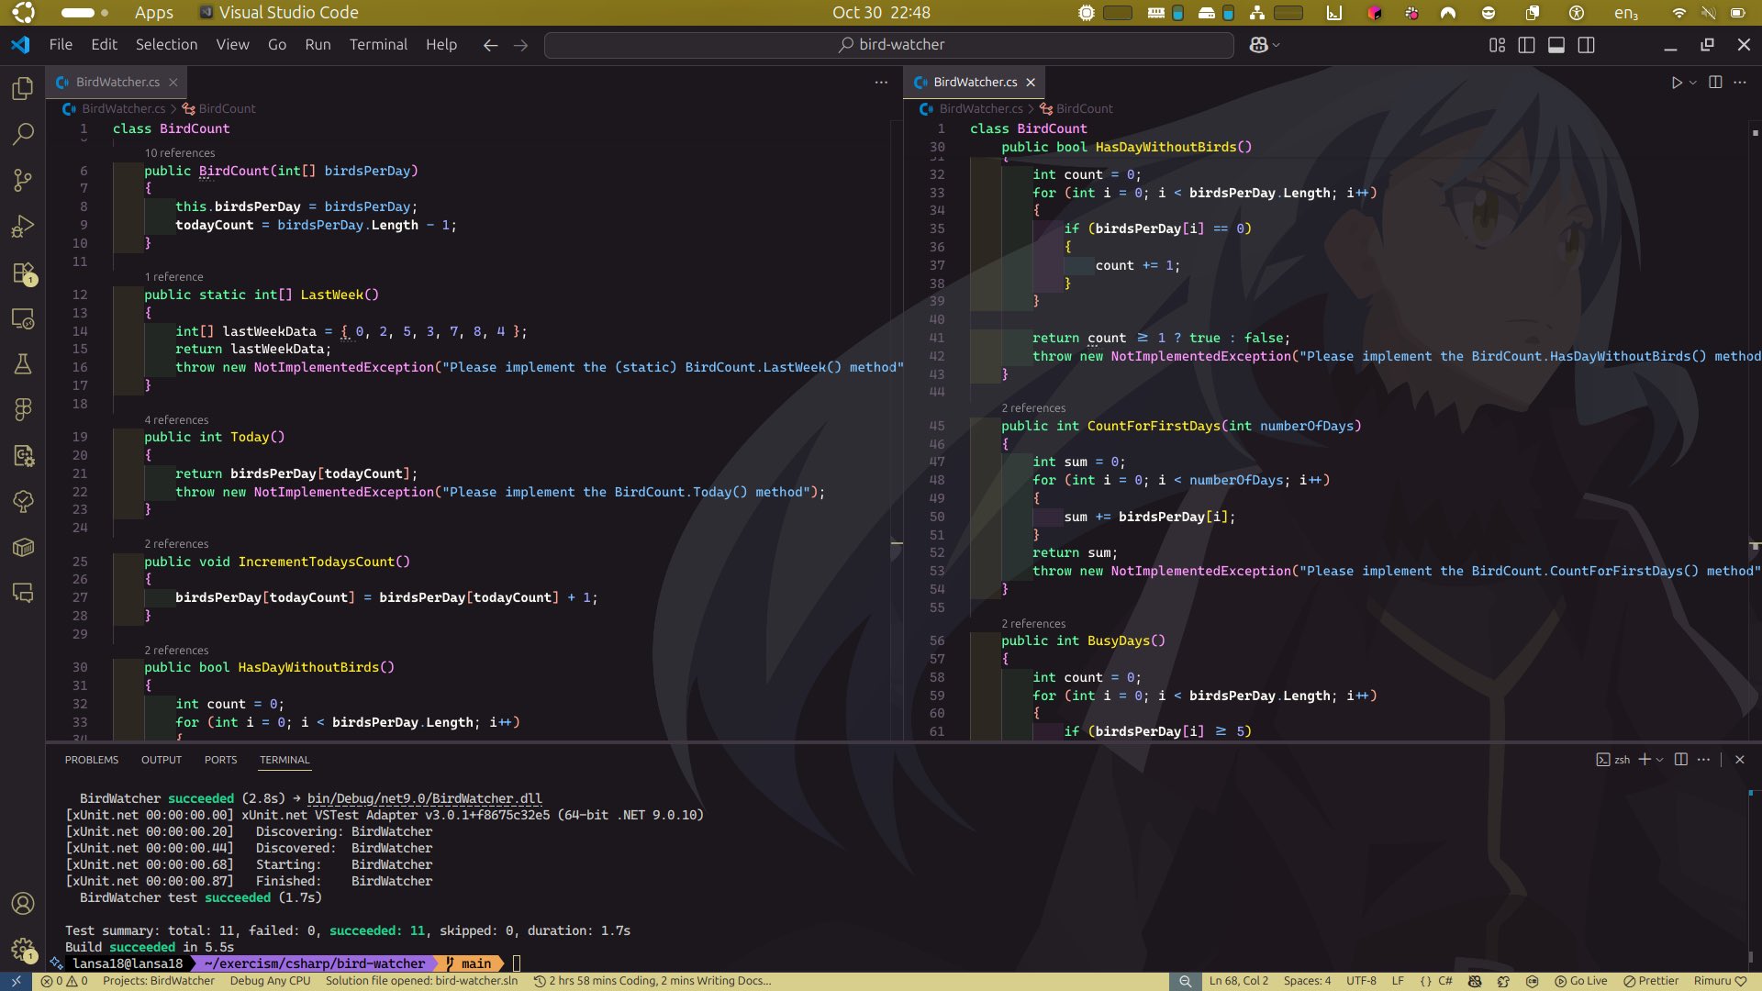Toggle the Primary Side Bar layout button
1762x991 pixels.
[1526, 45]
